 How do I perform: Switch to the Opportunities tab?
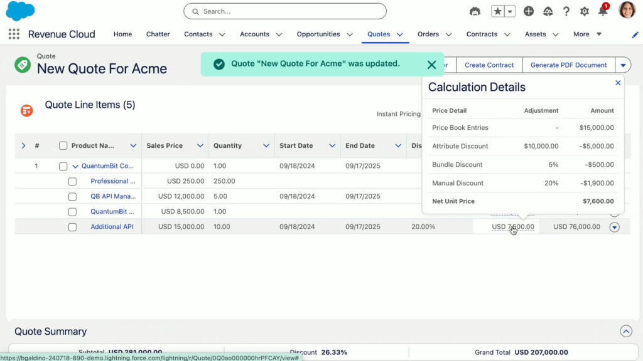[319, 34]
